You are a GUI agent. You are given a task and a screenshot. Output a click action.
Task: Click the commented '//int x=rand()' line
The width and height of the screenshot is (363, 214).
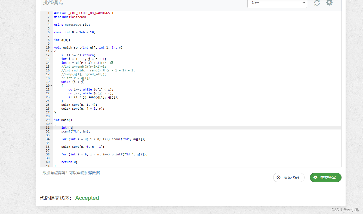point(84,67)
